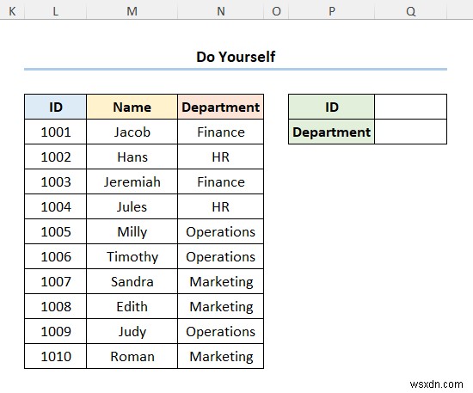This screenshot has height=393, width=473.
Task: Select the Department table header cell
Action: pyautogui.click(x=220, y=107)
